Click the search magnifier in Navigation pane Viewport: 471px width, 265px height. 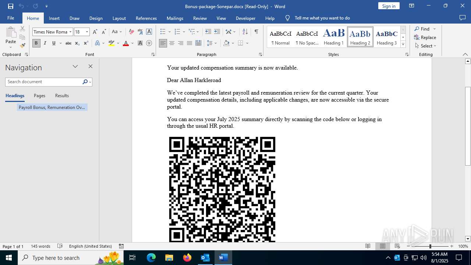tap(85, 82)
